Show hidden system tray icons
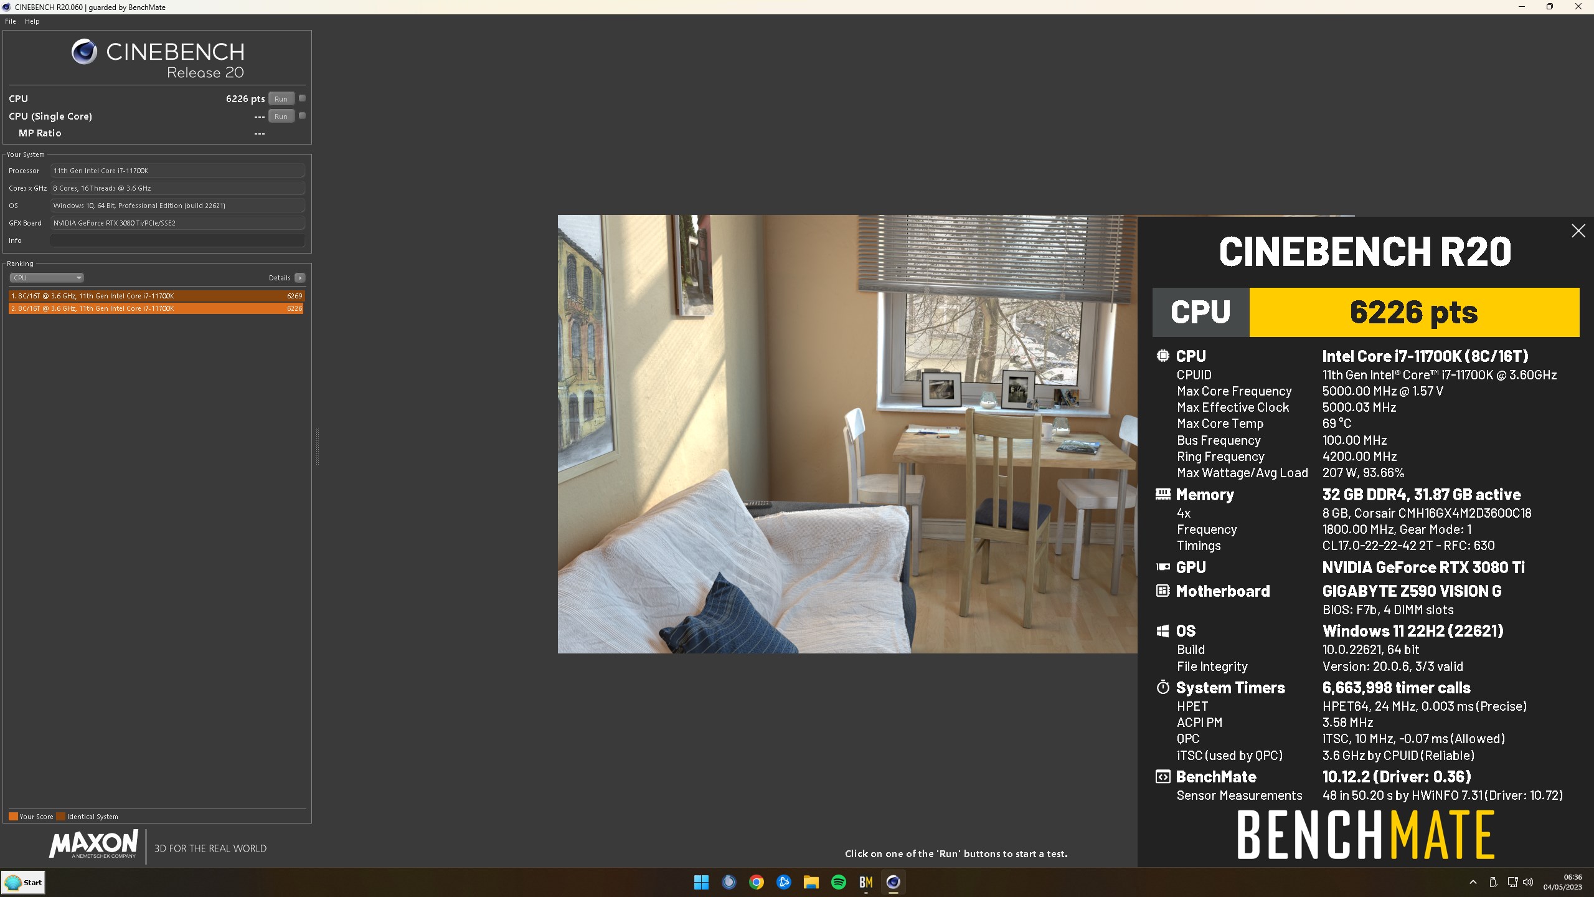This screenshot has height=897, width=1594. 1473,882
